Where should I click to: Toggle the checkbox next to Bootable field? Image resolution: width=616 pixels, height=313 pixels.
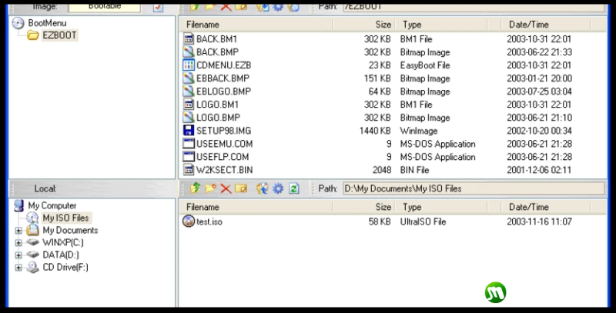[158, 7]
